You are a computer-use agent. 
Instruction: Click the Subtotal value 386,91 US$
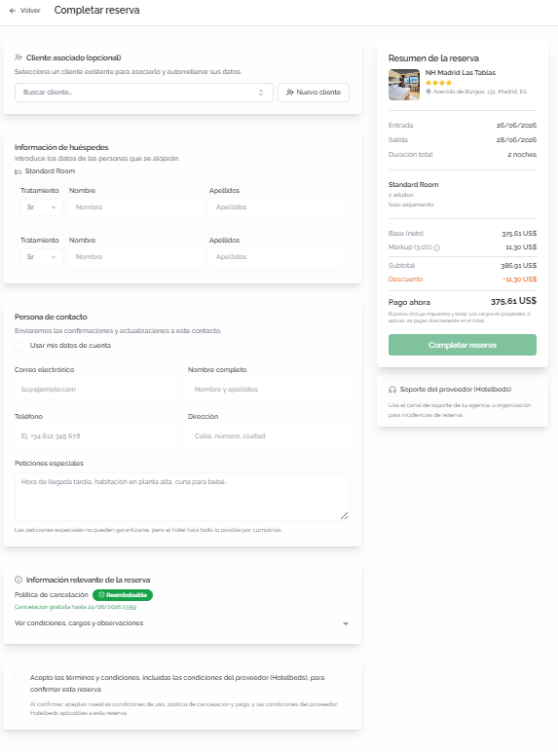point(519,266)
